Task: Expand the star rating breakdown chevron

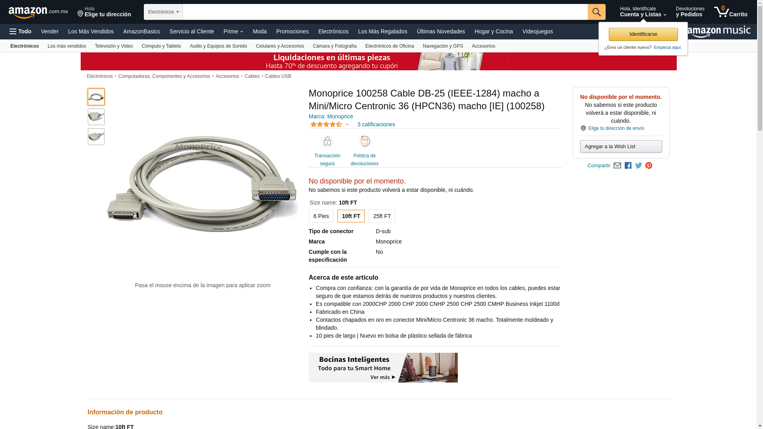Action: (x=347, y=125)
